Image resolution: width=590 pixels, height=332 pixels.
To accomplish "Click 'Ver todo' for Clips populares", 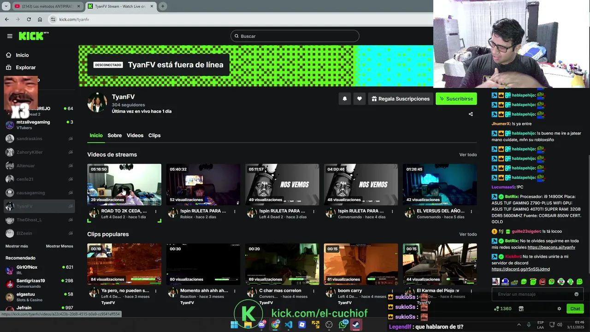I will (x=468, y=234).
